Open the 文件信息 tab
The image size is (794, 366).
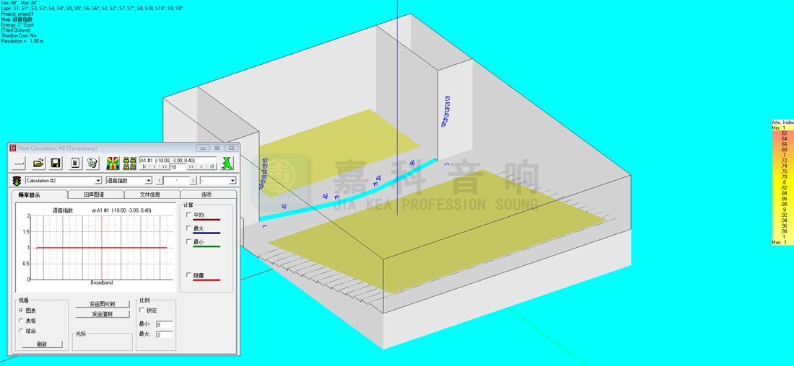pyautogui.click(x=150, y=195)
